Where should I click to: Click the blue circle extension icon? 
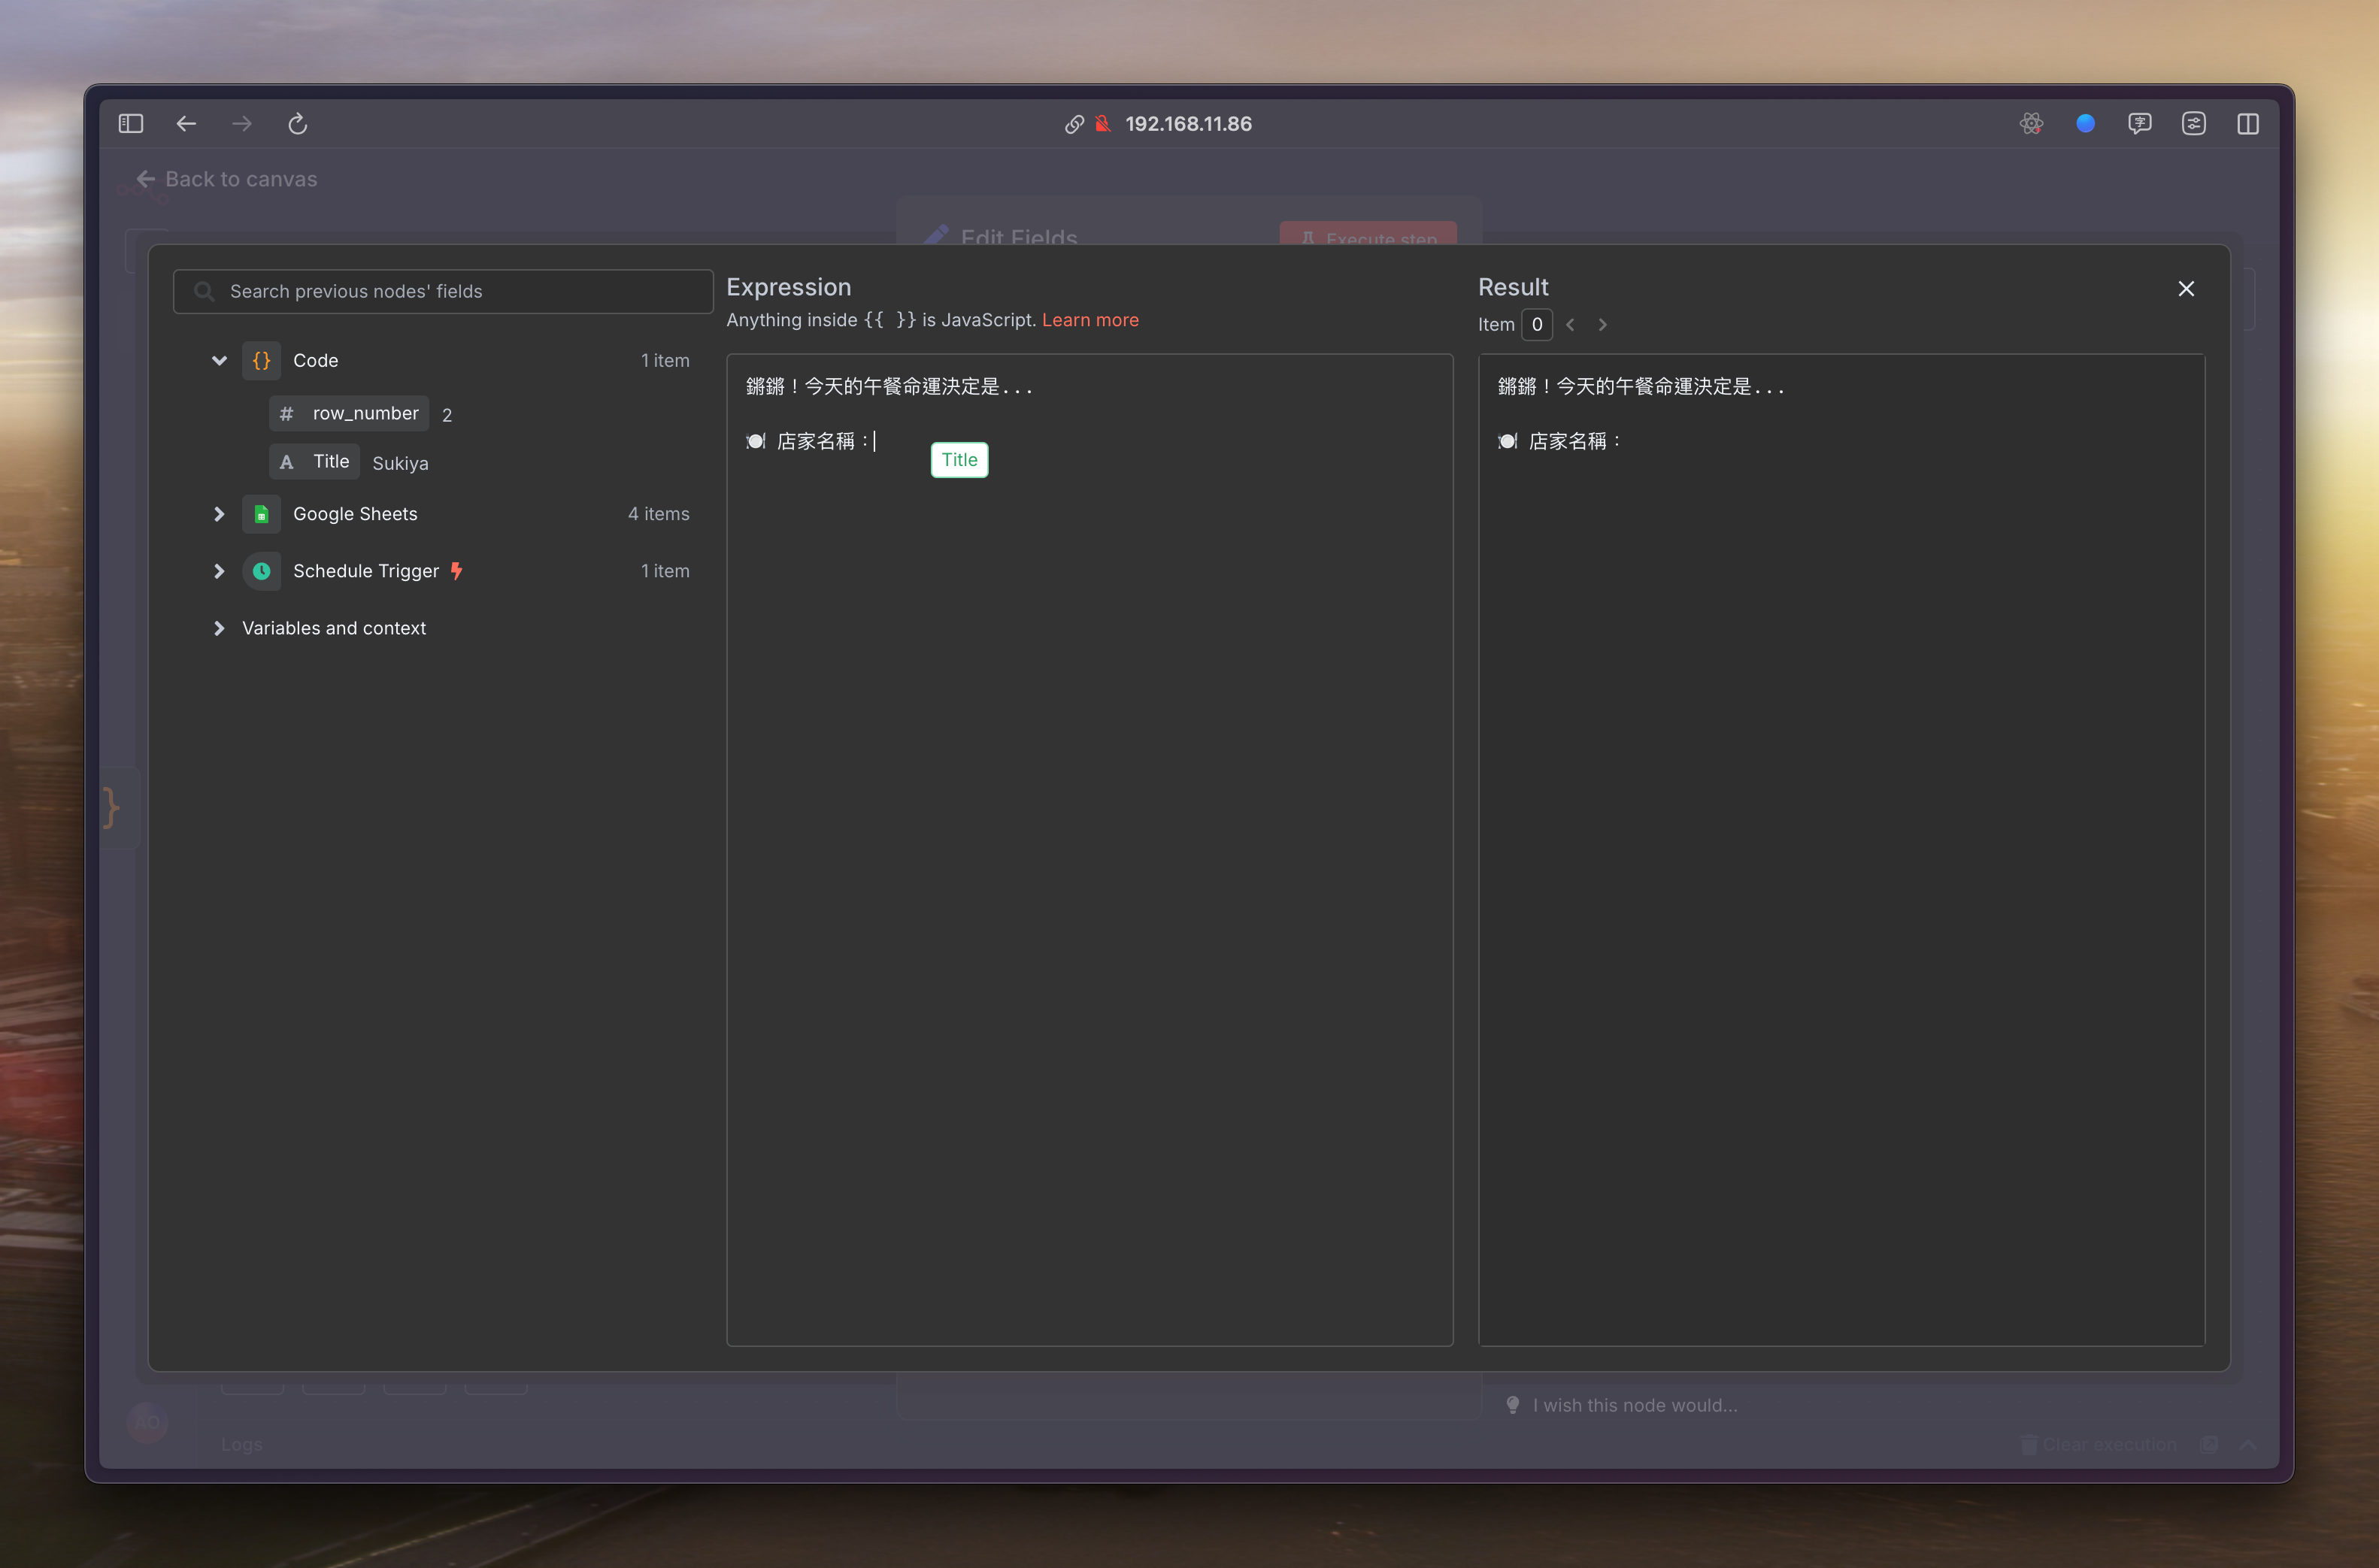click(2085, 124)
